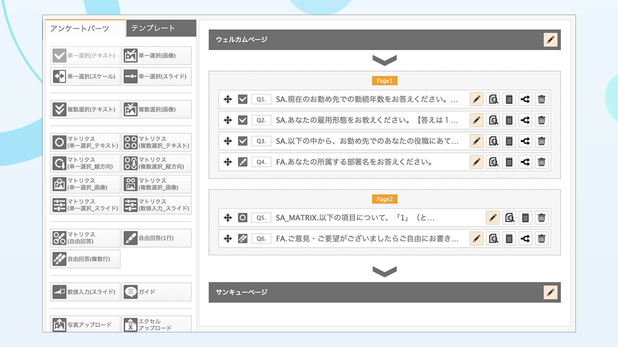Add the 数値入力(スライド) slider part
The height and width of the screenshot is (347, 618).
tap(86, 292)
